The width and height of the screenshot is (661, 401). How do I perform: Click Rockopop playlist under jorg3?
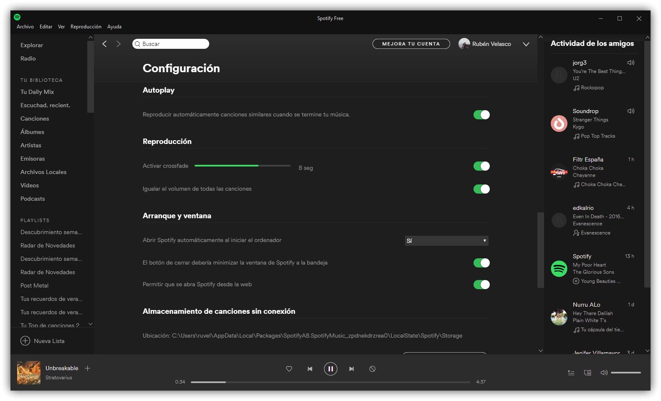click(x=592, y=88)
